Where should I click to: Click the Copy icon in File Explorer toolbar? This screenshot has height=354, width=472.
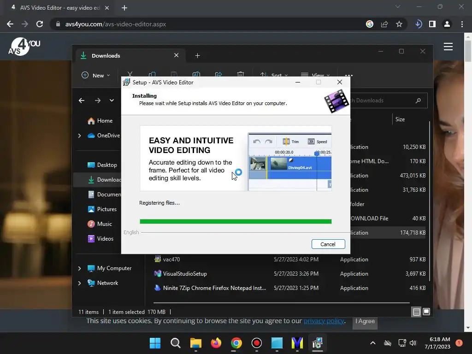[152, 75]
